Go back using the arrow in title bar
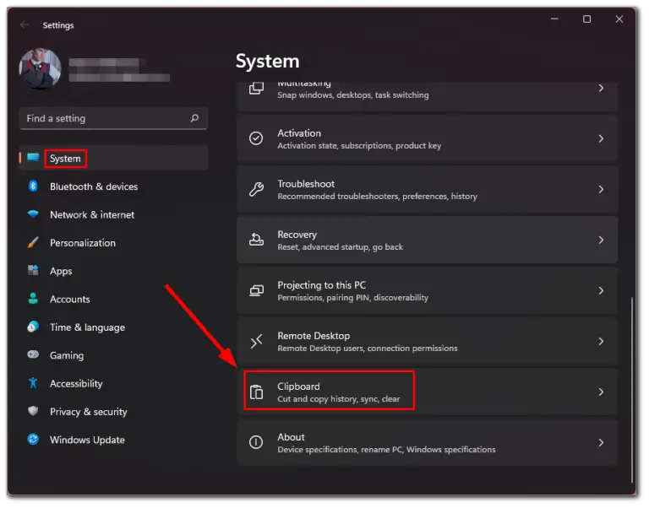The image size is (649, 508). tap(25, 25)
